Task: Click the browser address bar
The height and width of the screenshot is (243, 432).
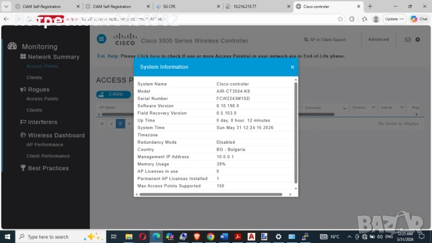Action: [188, 19]
